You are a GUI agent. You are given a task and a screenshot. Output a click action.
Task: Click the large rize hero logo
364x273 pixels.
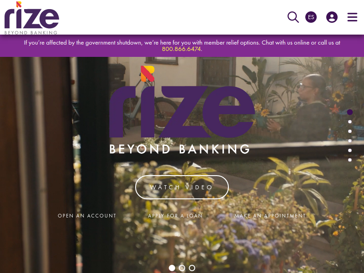pyautogui.click(x=182, y=110)
